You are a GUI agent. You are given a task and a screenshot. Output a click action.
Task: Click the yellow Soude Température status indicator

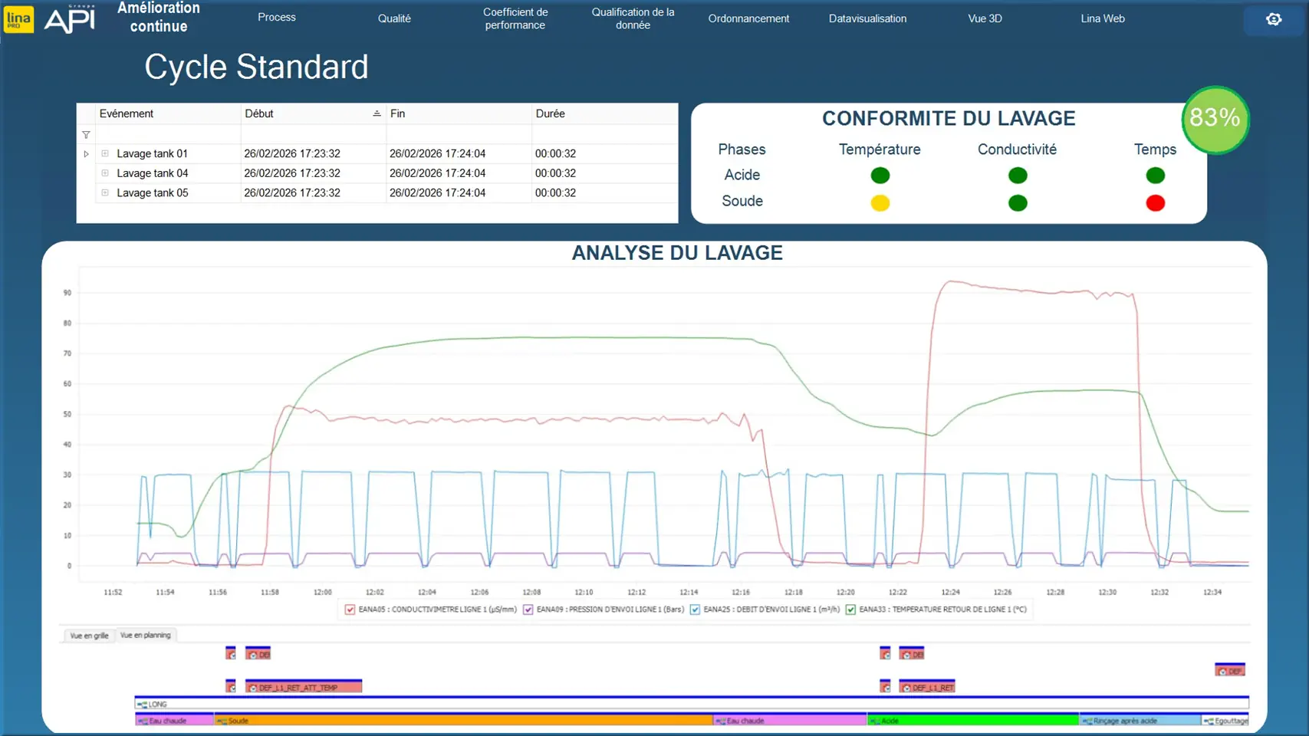point(880,203)
